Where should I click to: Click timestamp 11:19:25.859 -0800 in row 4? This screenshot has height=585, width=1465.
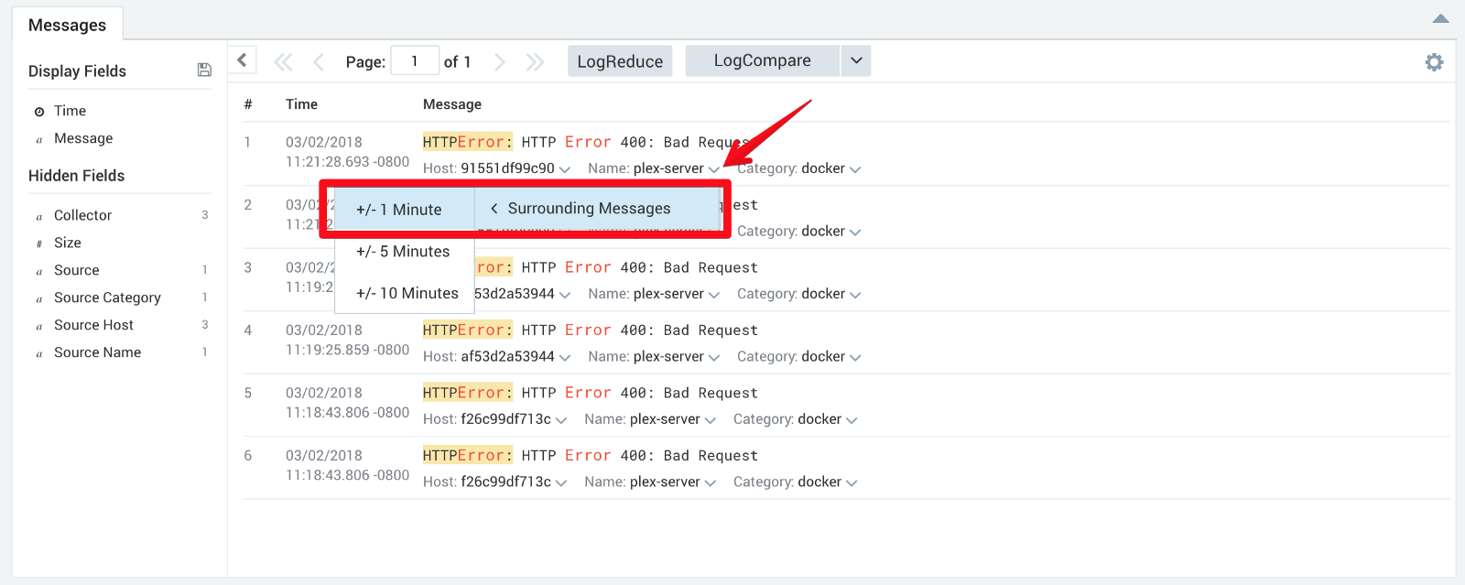click(347, 350)
